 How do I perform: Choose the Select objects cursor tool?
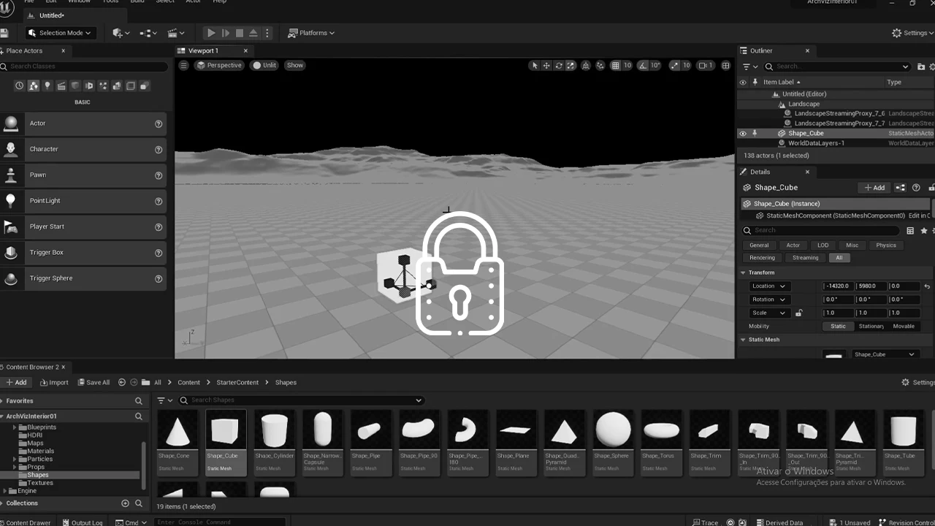coord(535,66)
